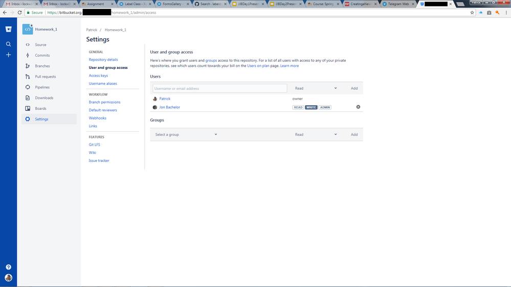
Task: Click the groups link in description
Action: (211, 61)
